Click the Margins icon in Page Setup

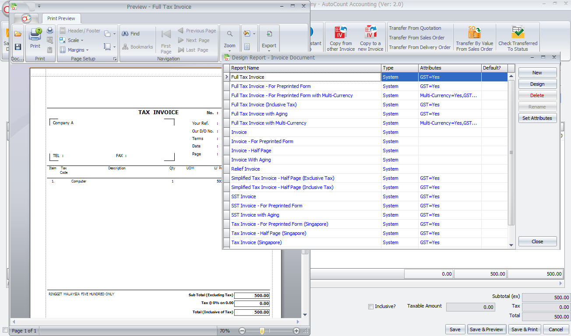(x=63, y=50)
